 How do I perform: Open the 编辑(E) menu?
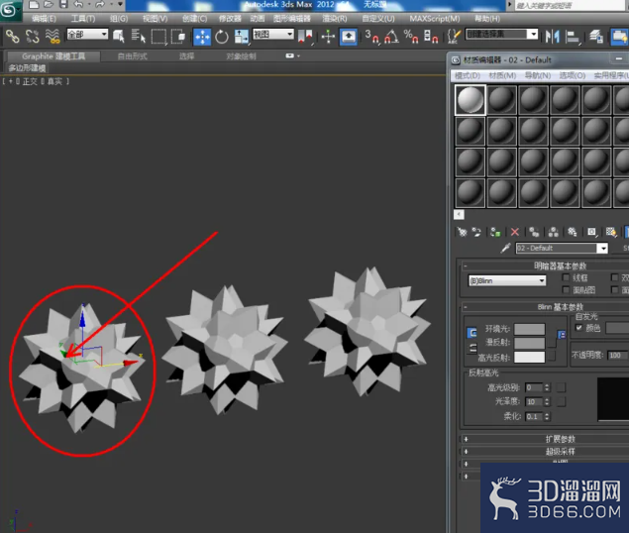click(x=45, y=19)
